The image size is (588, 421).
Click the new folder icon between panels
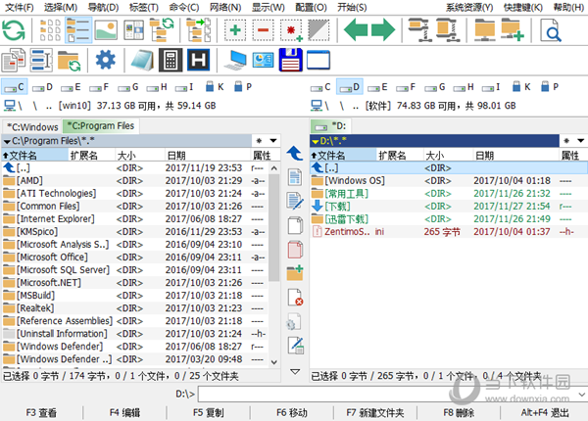point(295,273)
